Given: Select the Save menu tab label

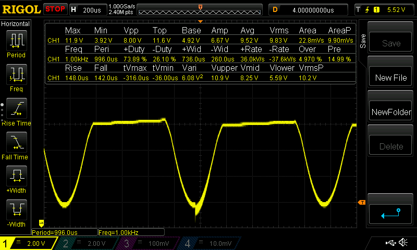Looking at the screenshot, I should click(363, 41).
